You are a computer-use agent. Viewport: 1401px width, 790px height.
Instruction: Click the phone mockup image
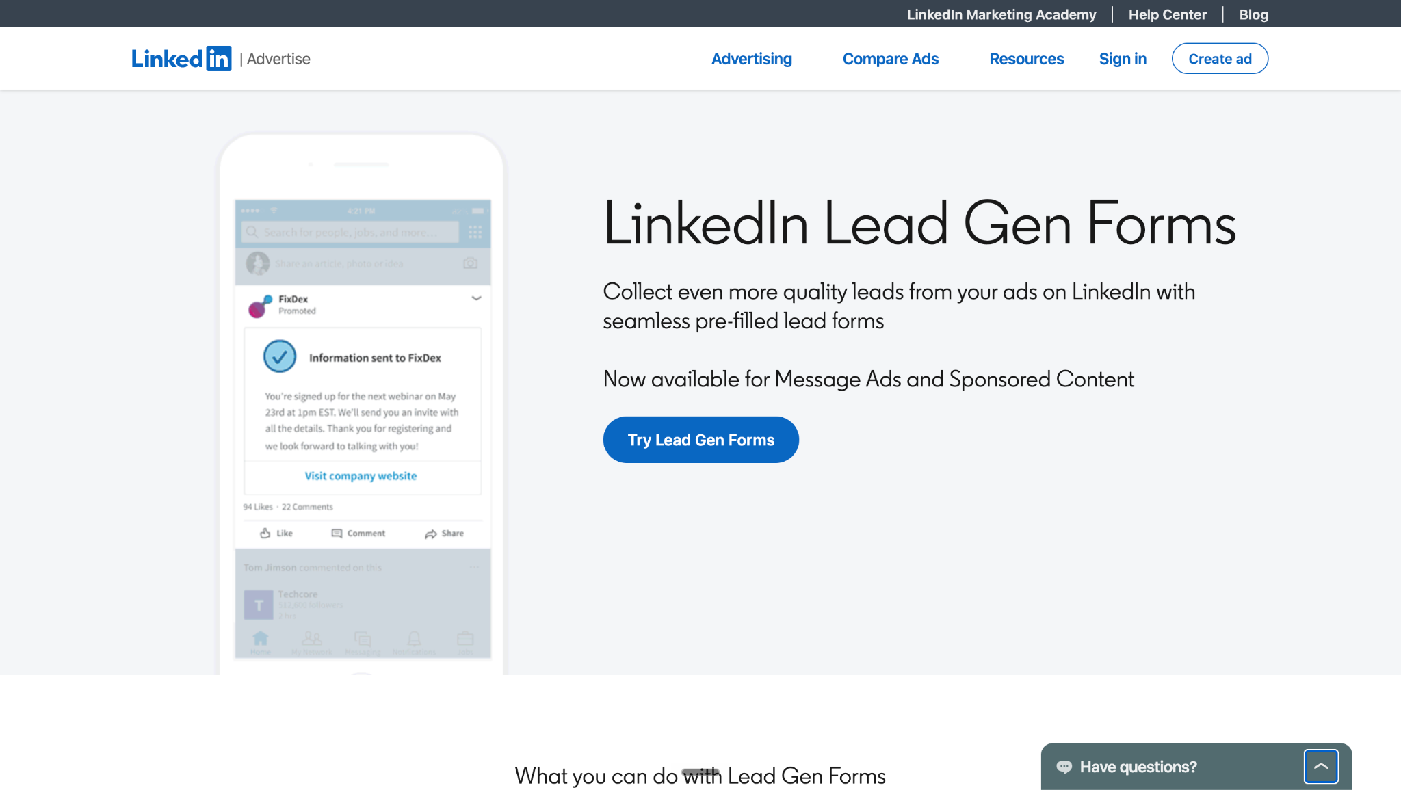point(362,404)
